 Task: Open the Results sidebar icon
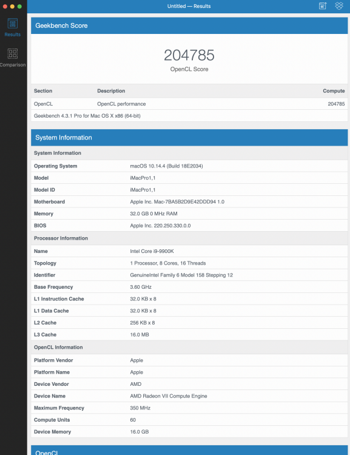[x=13, y=24]
